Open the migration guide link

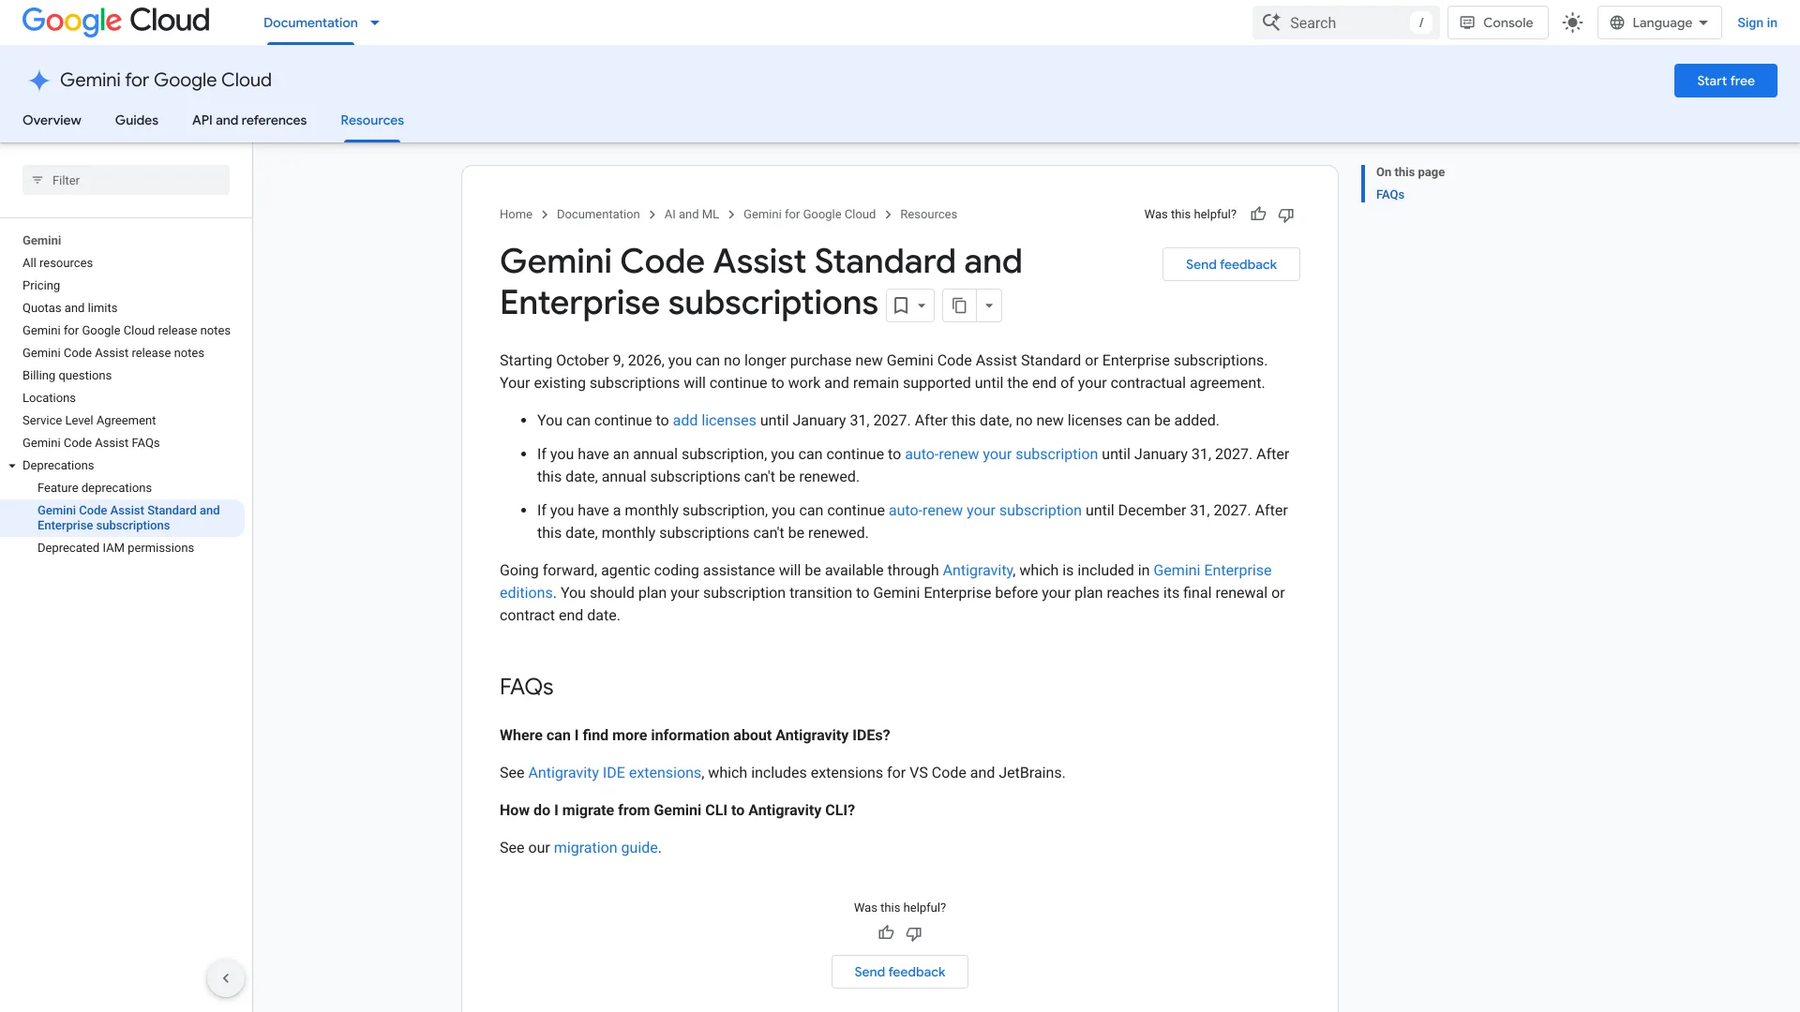(606, 848)
